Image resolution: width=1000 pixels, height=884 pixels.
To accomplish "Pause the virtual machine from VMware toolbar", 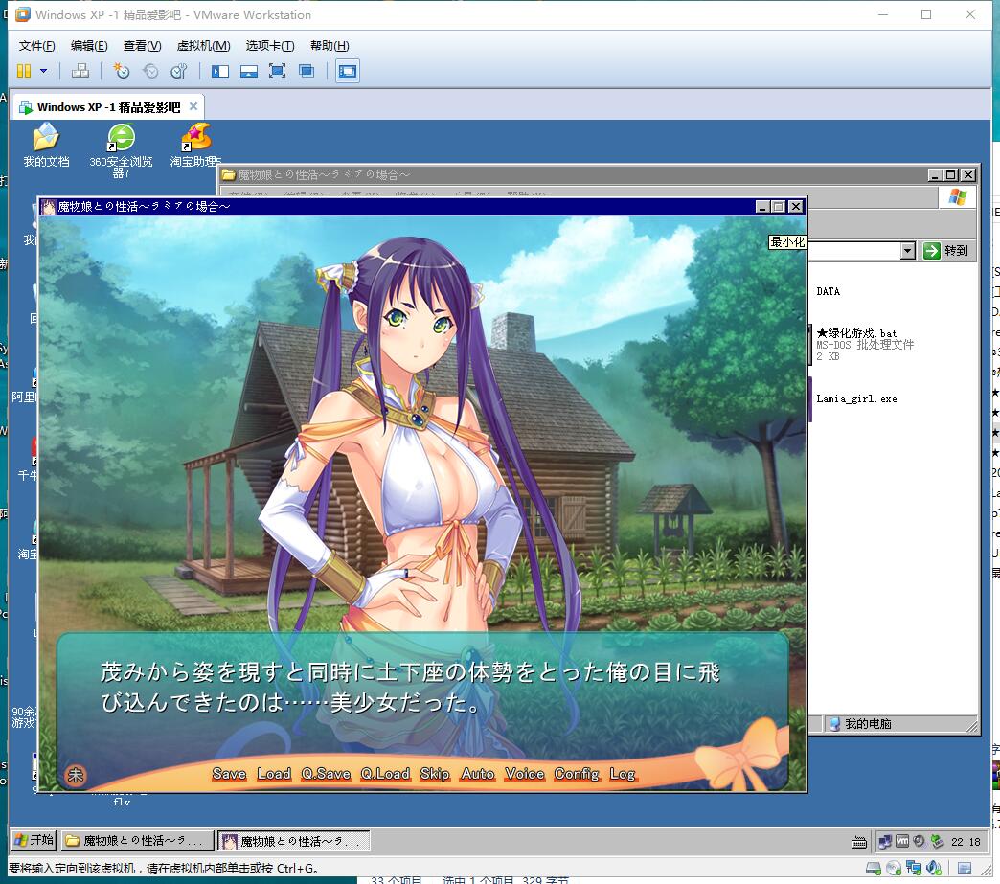I will pos(24,71).
